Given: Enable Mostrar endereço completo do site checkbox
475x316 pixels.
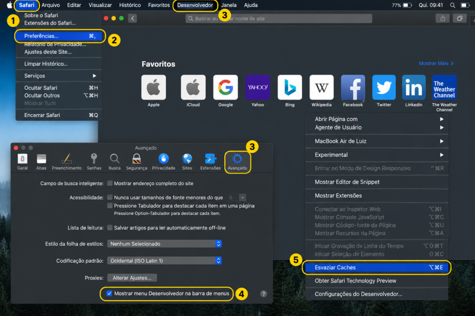Looking at the screenshot, I should click(x=110, y=183).
